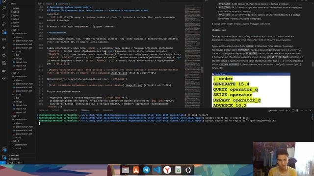
Task: Expand presentation folder under lab14
Action: tap(21, 145)
